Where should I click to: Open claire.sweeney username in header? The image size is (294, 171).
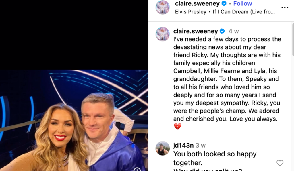197,3
